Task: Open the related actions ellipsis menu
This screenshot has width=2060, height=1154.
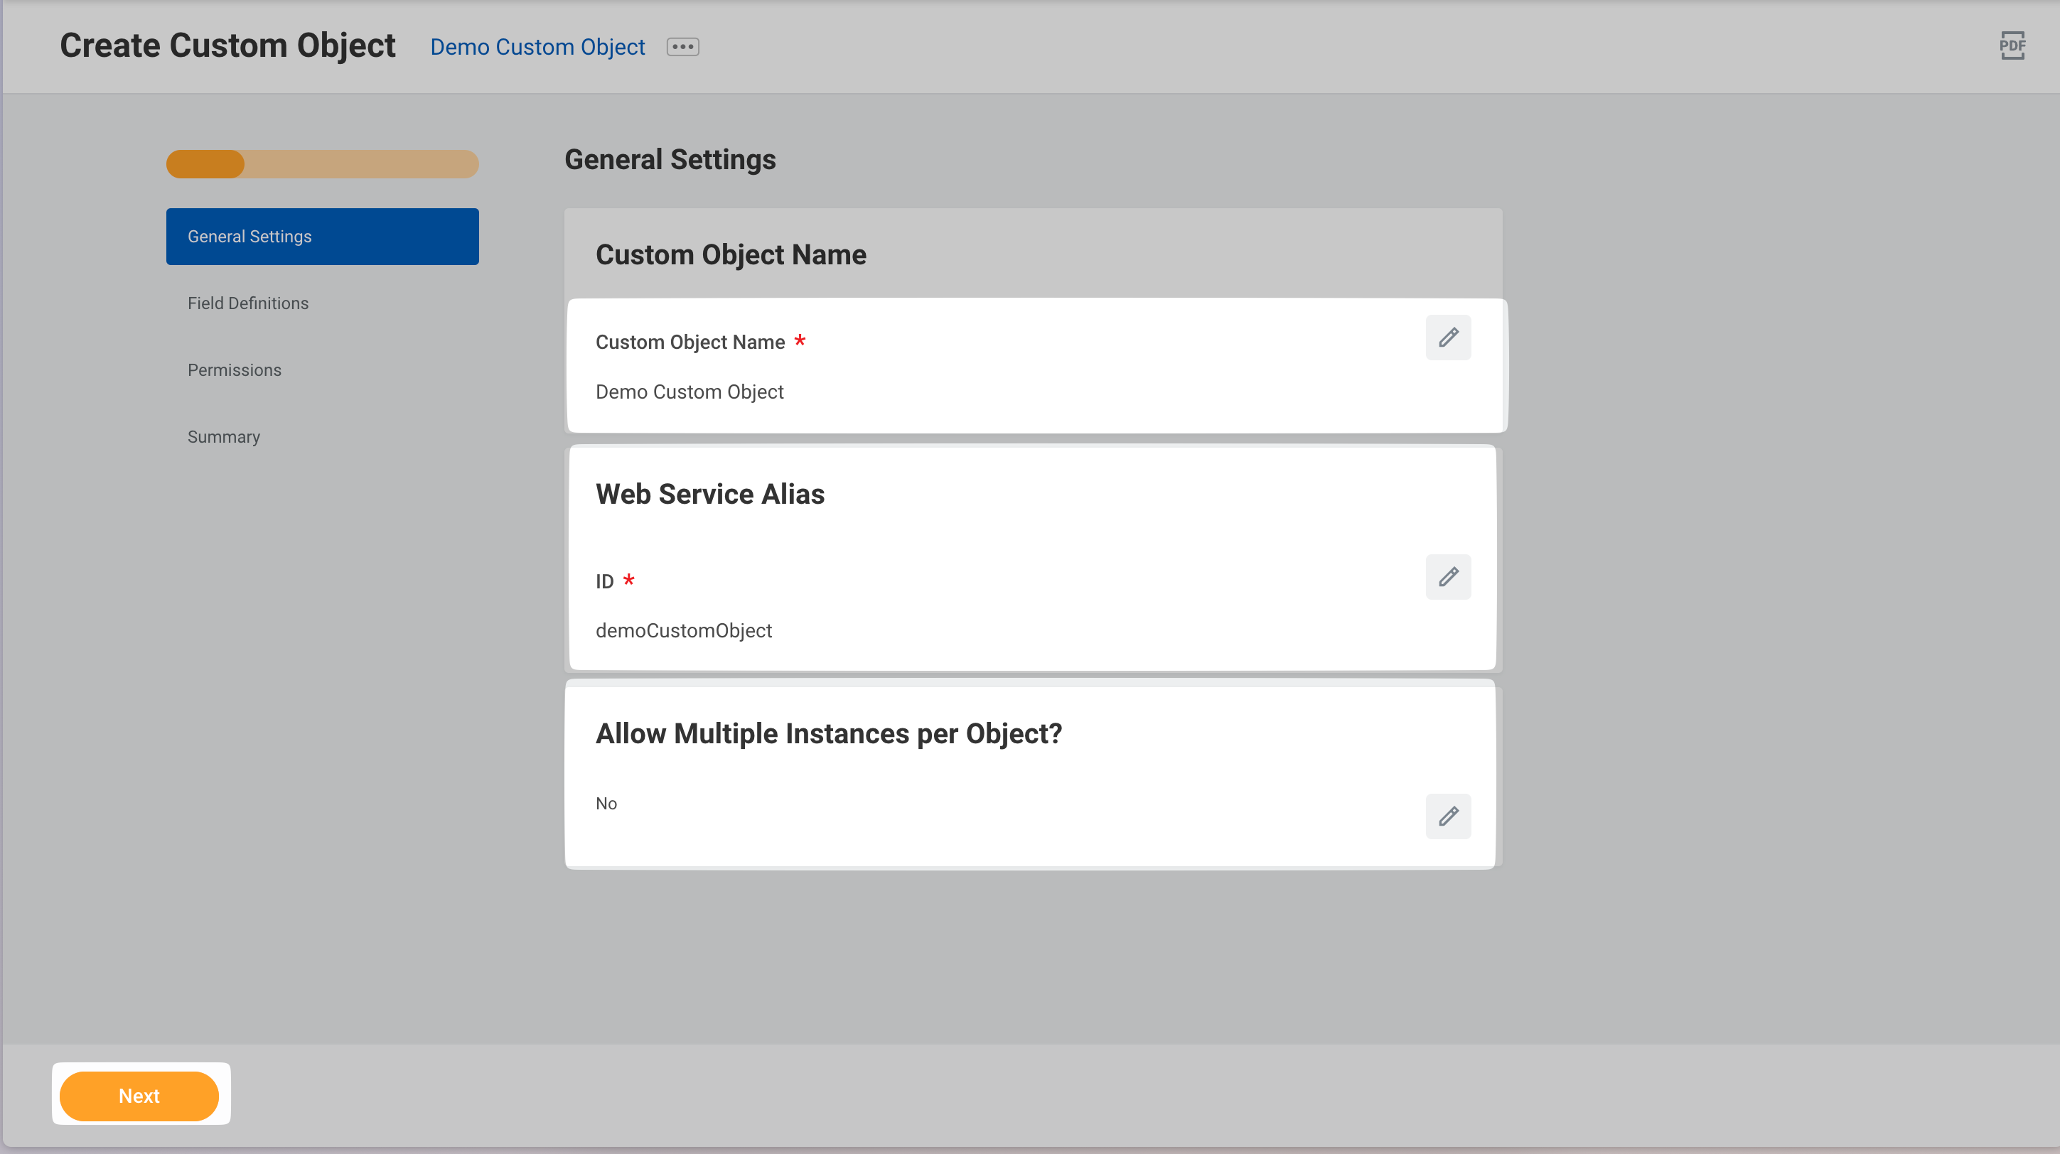Action: coord(683,47)
